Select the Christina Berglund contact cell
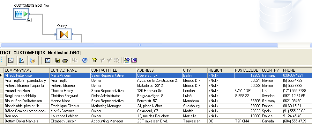This screenshot has width=312, height=124. (x=70, y=96)
